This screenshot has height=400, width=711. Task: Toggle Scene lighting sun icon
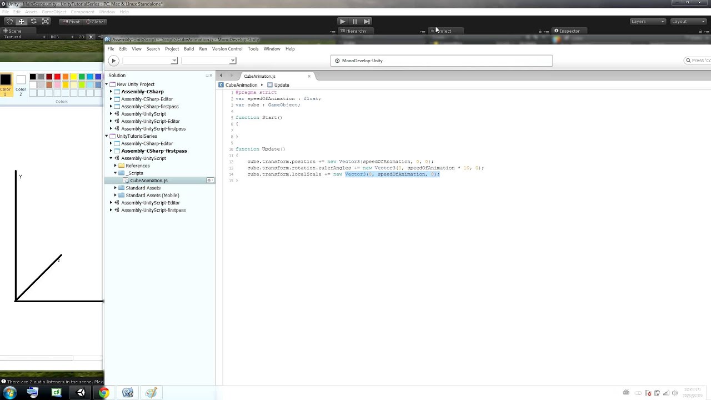click(91, 37)
